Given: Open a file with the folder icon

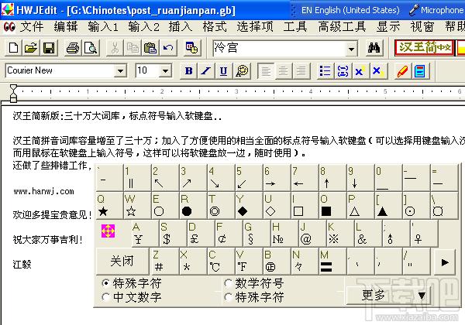Looking at the screenshot, I should pyautogui.click(x=31, y=48).
